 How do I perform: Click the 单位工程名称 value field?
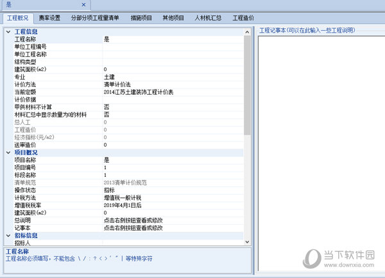[173, 54]
